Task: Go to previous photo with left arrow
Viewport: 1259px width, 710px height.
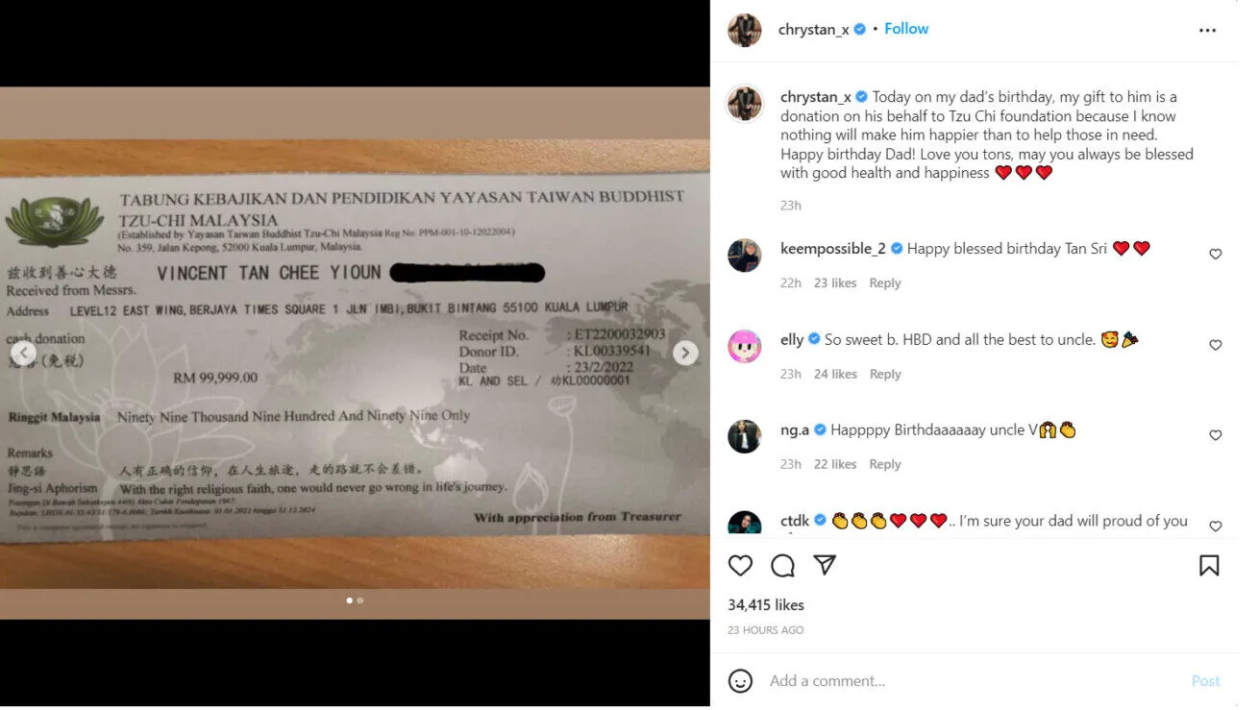Action: click(x=24, y=354)
